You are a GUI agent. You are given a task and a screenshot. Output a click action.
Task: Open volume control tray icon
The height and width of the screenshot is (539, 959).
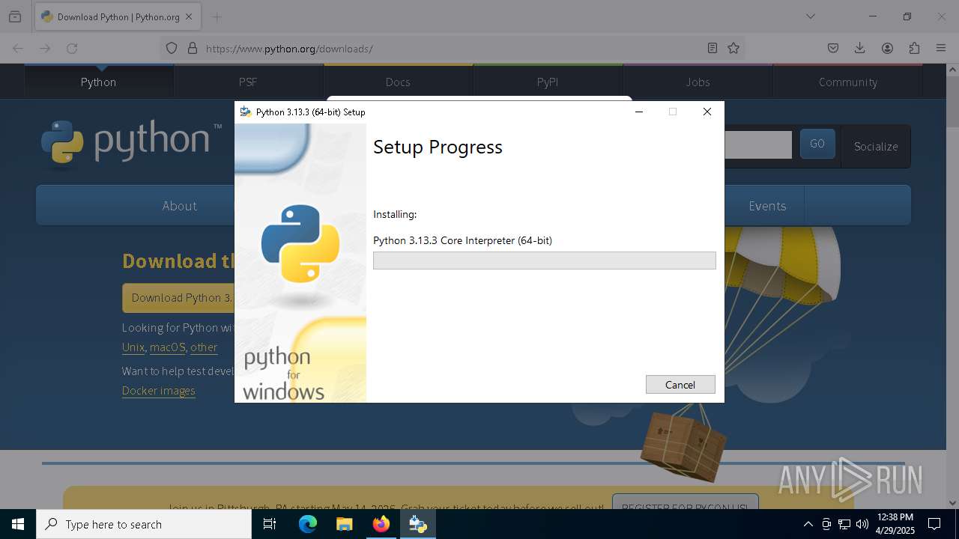point(862,524)
